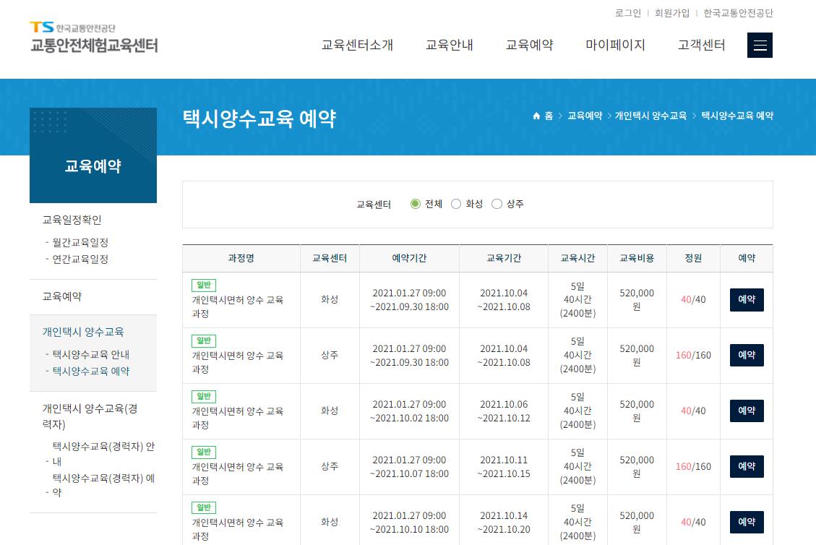Select the 전체 education center radio
This screenshot has width=816, height=545.
pos(415,204)
